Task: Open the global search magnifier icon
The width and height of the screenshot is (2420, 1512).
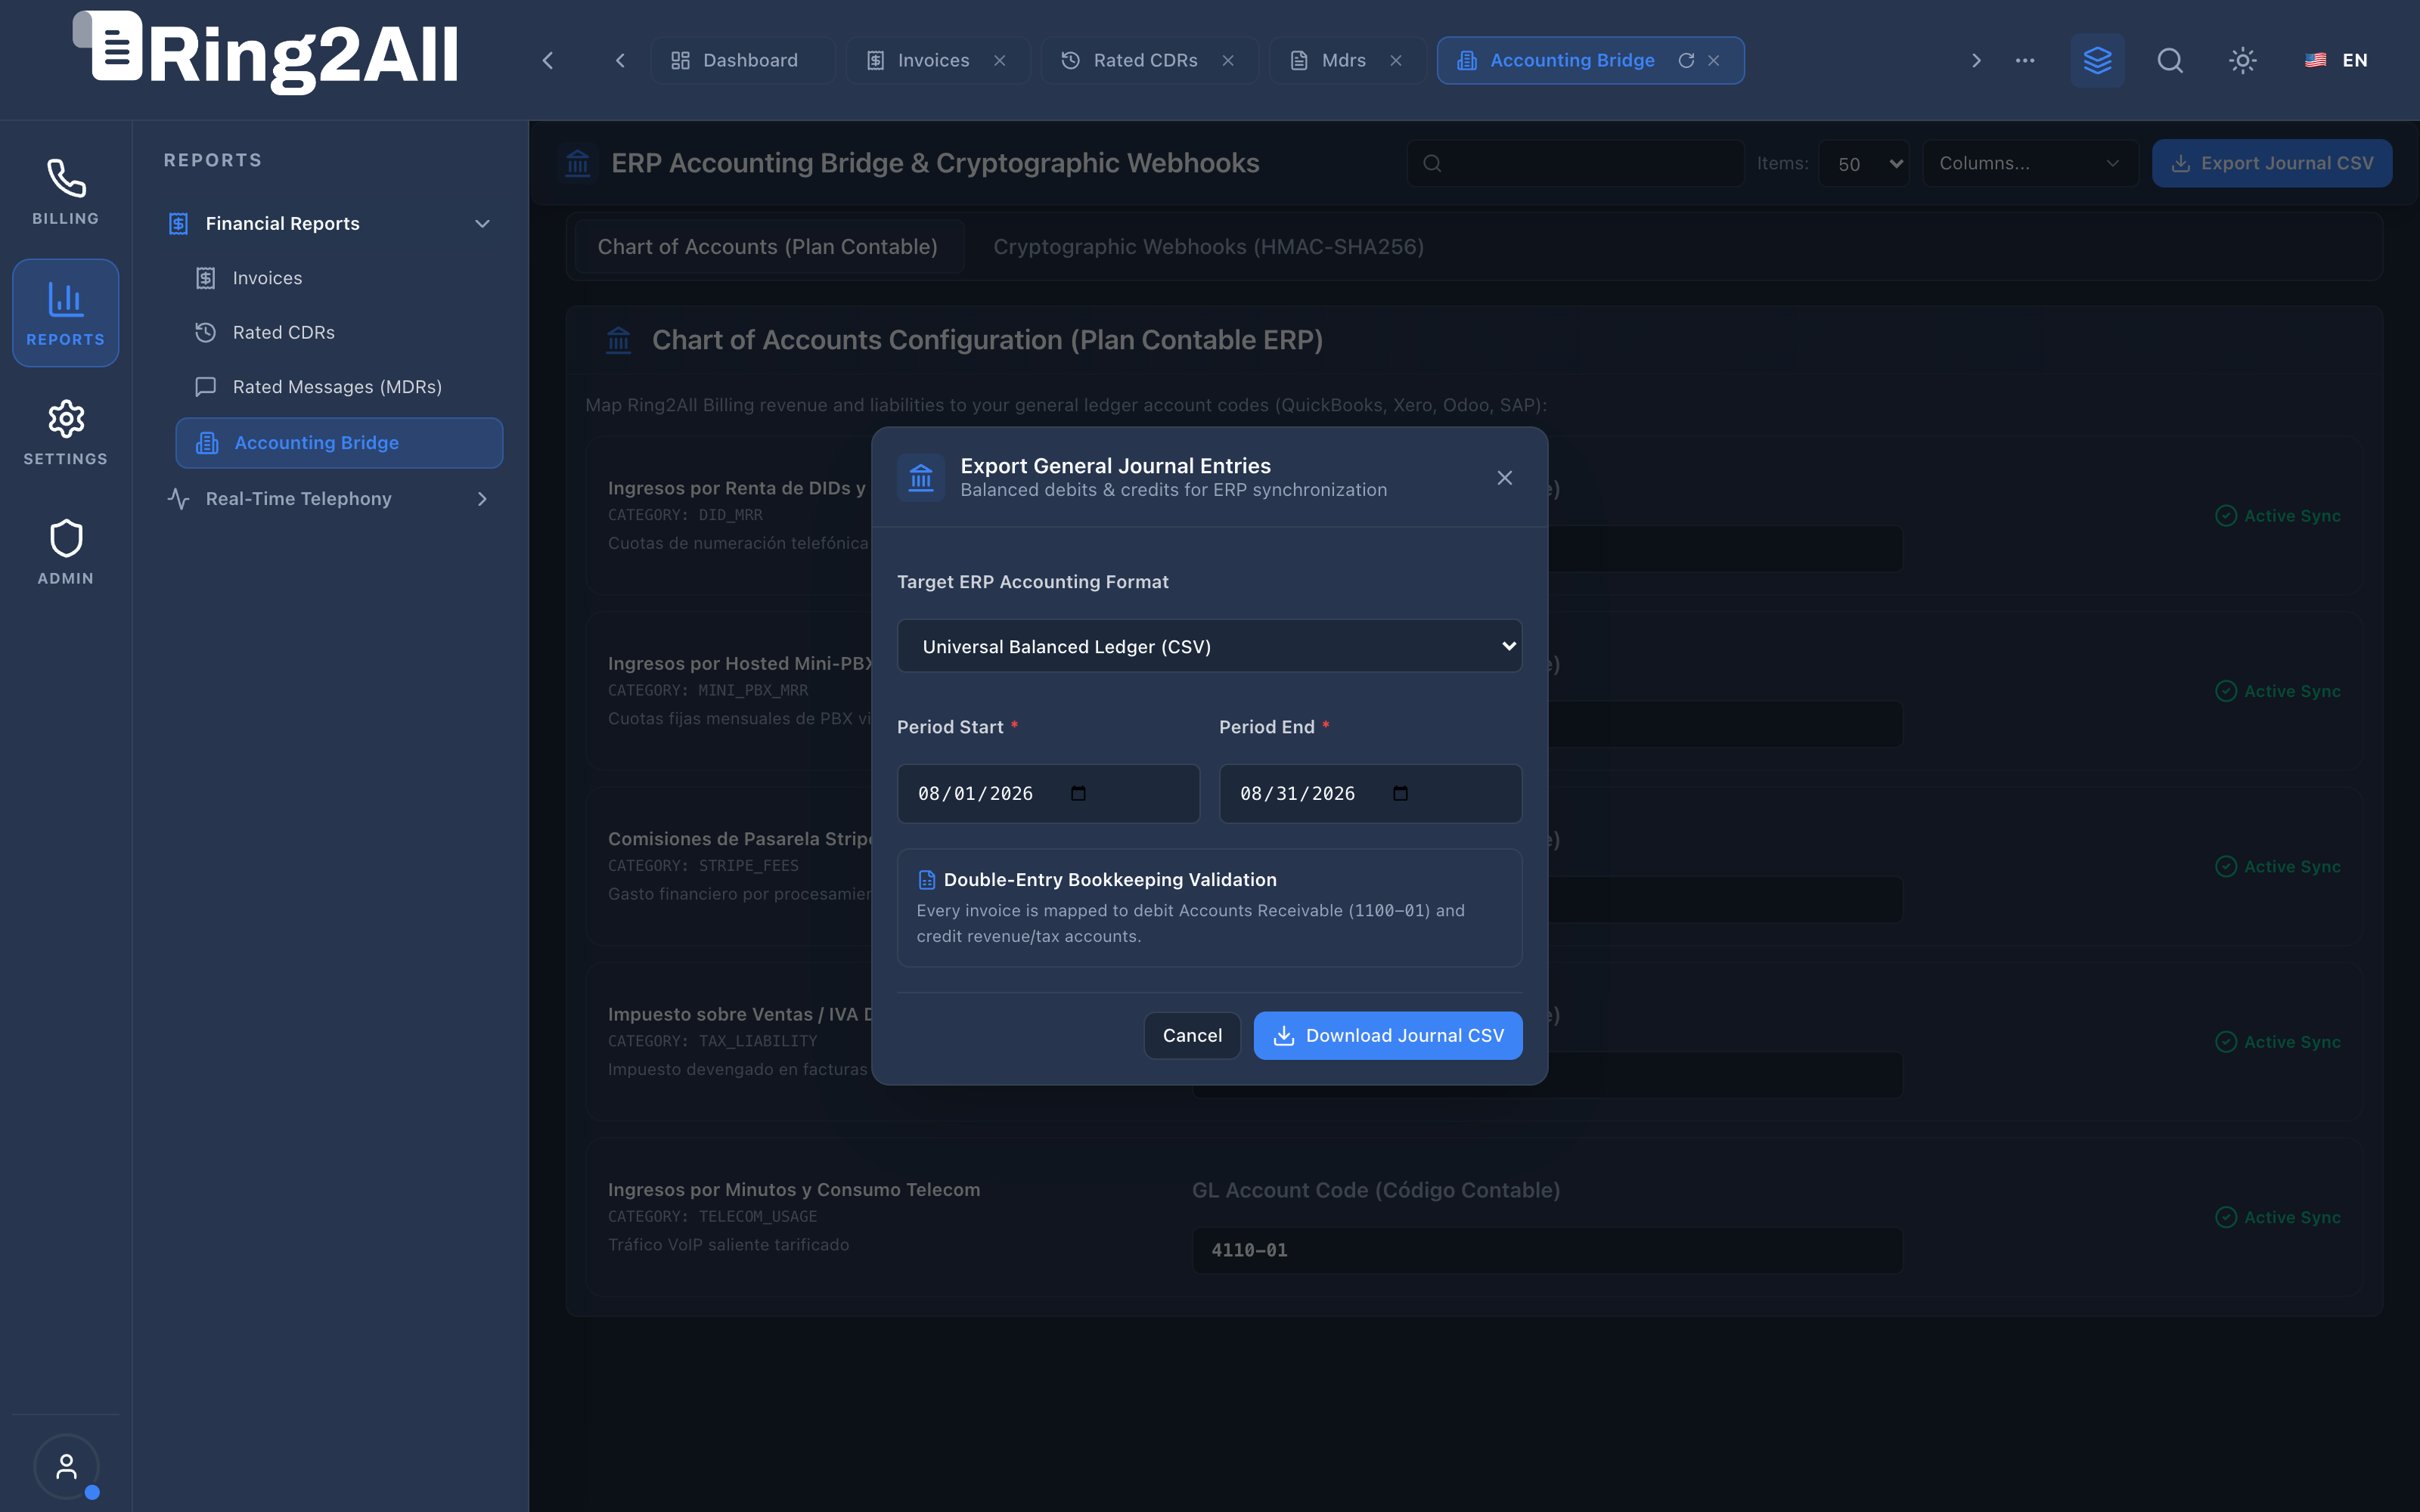Action: click(x=2170, y=60)
